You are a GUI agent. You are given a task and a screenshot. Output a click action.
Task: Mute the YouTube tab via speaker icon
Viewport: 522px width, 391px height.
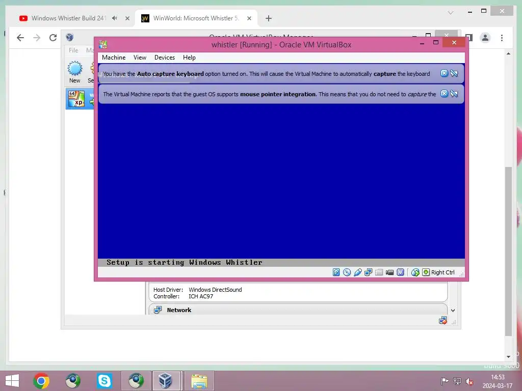115,18
